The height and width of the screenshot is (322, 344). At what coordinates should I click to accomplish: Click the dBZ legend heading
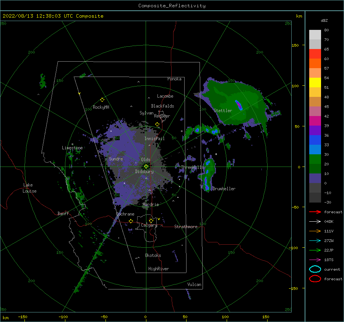pos(324,20)
